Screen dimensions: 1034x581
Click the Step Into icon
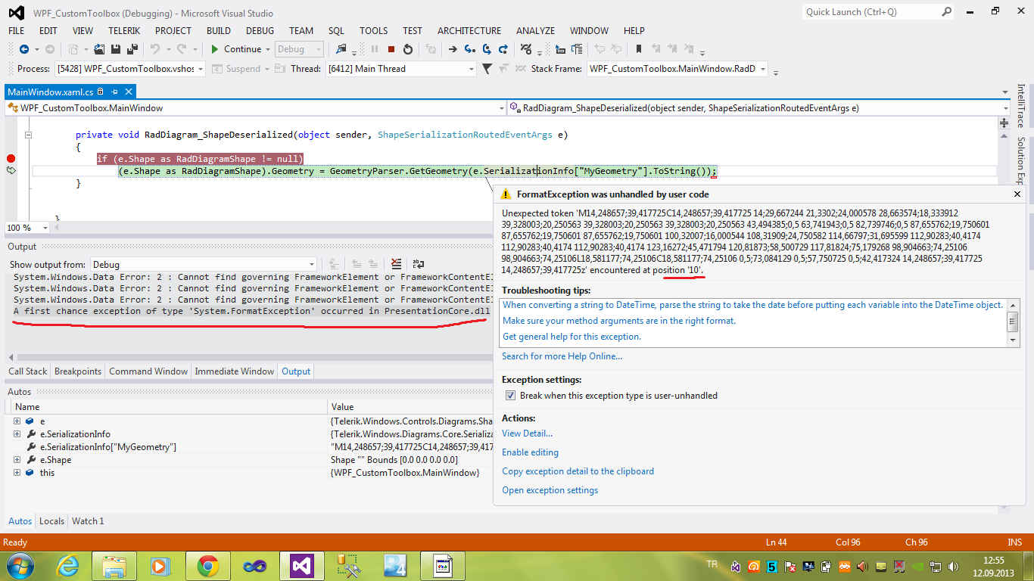coord(469,49)
